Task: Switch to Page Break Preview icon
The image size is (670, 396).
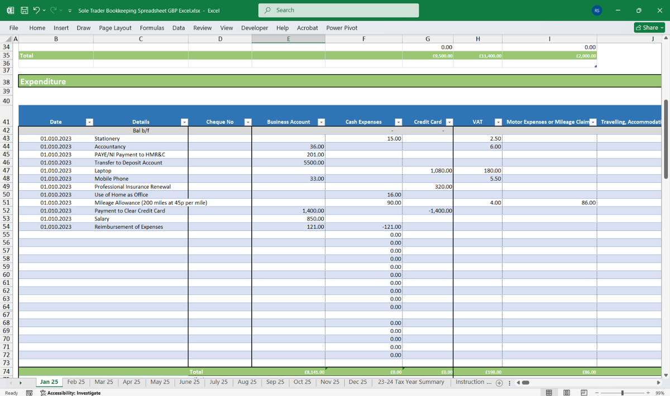Action: pos(583,393)
